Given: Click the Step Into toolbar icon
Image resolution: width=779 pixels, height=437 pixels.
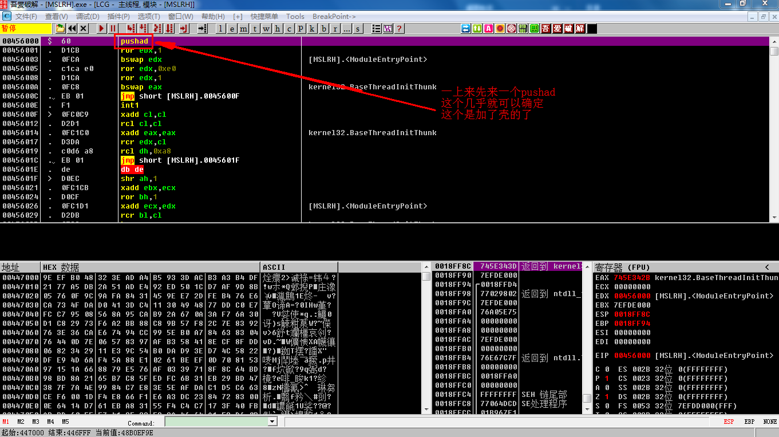Looking at the screenshot, I should tap(131, 28).
